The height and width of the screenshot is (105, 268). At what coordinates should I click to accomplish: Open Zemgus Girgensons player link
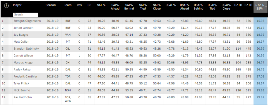point(27,21)
